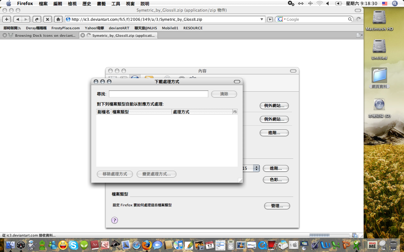Open the READ ME document in Dock
The height and width of the screenshot is (252, 404).
click(372, 245)
